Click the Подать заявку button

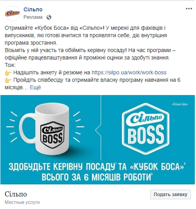coord(171,195)
